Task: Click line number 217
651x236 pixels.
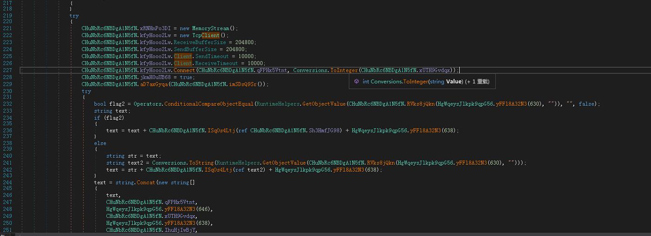Action: tap(7, 3)
